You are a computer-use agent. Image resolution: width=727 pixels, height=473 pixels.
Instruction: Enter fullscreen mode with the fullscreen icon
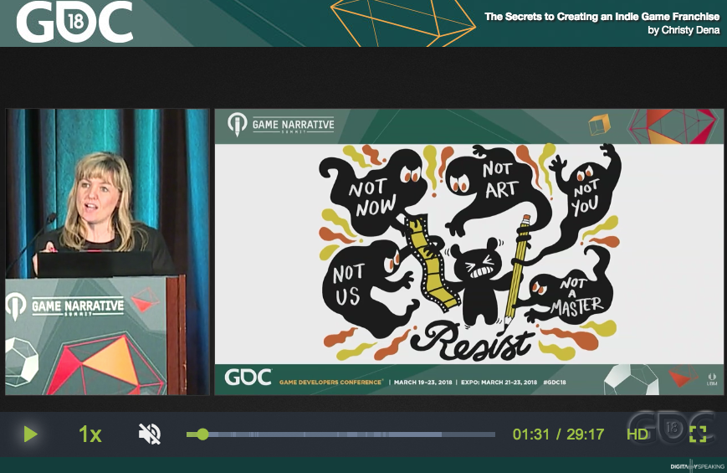(698, 434)
